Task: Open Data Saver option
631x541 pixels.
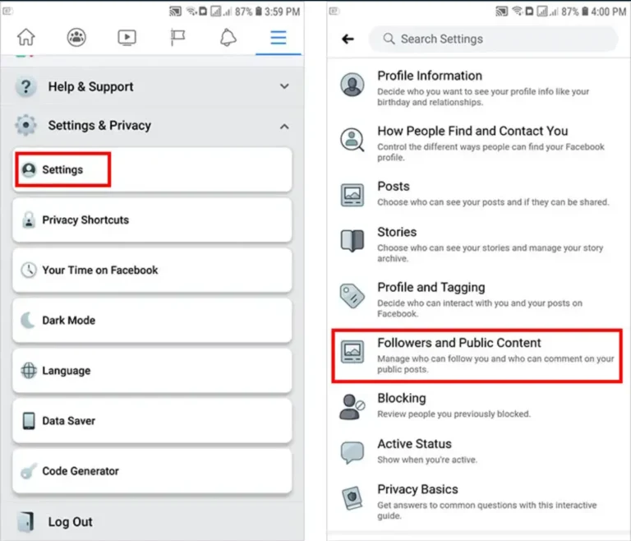Action: coord(152,421)
